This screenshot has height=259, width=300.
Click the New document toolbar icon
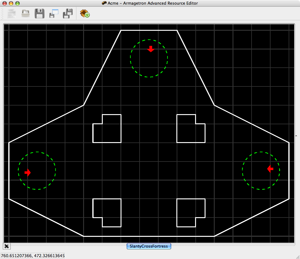(x=12, y=14)
